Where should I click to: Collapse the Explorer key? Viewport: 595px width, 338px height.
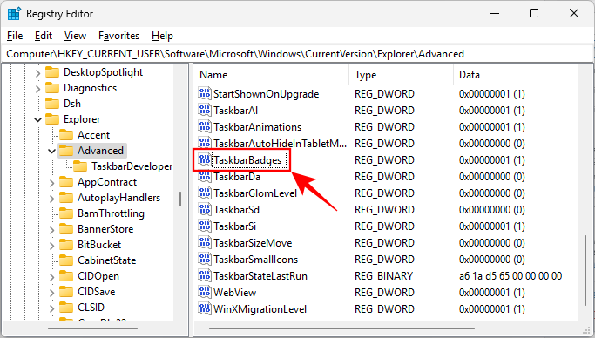point(37,119)
